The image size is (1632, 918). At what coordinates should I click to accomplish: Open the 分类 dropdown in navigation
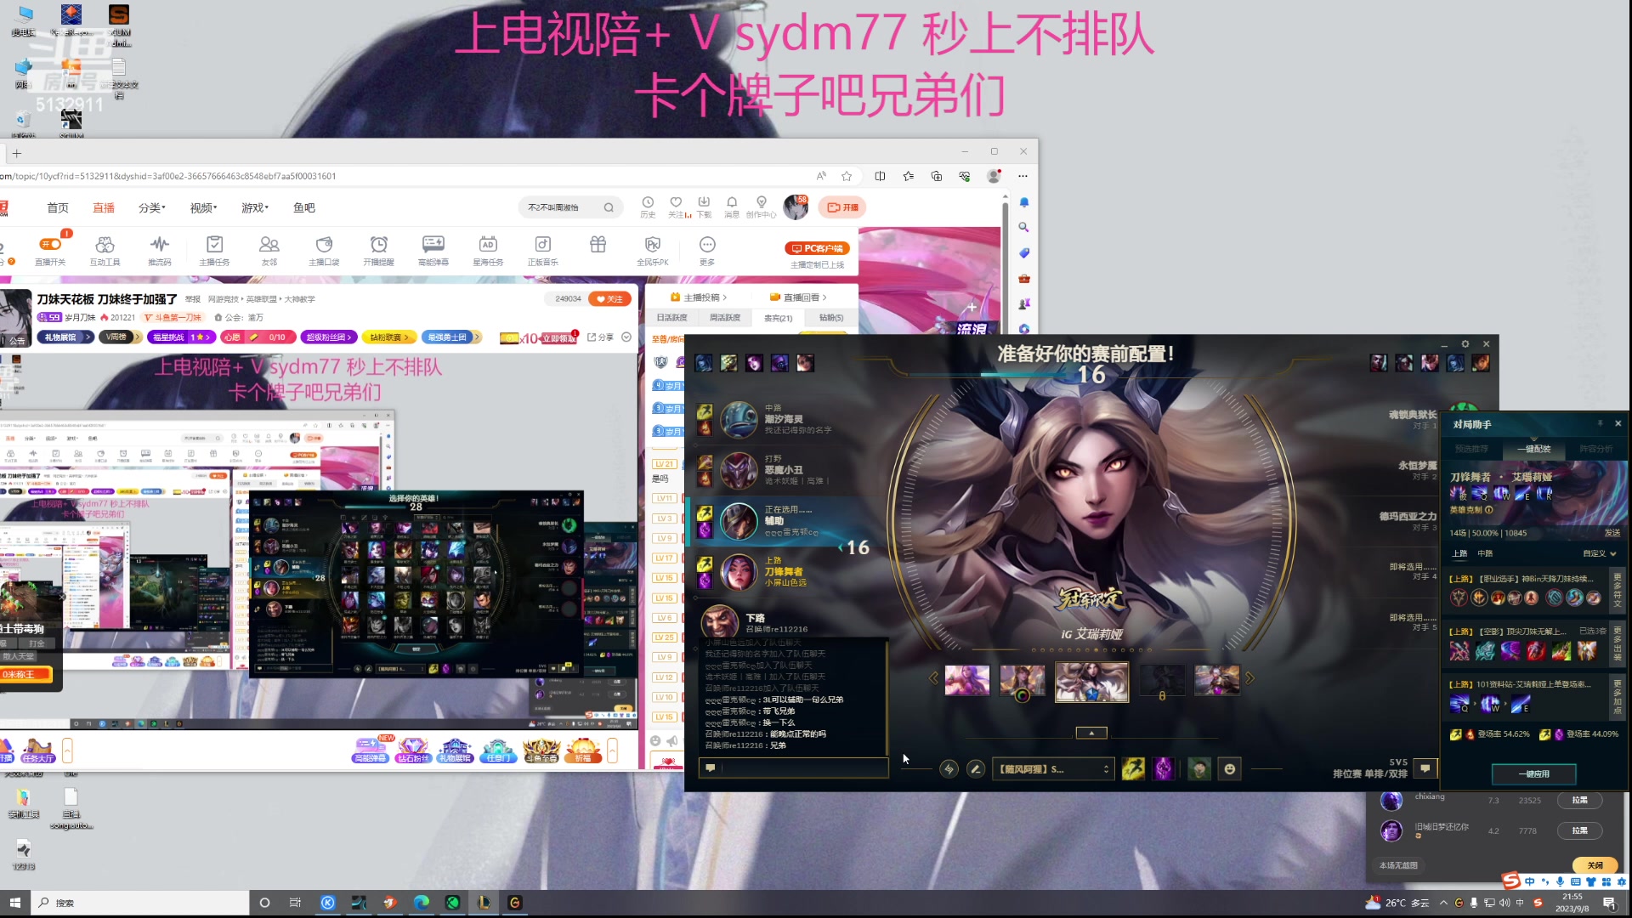tap(152, 207)
